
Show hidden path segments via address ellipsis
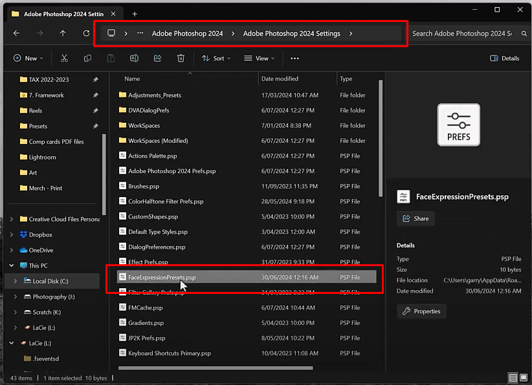click(x=140, y=33)
